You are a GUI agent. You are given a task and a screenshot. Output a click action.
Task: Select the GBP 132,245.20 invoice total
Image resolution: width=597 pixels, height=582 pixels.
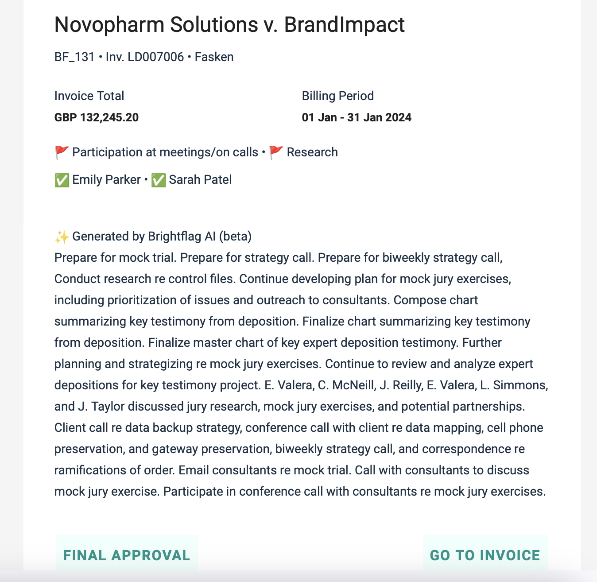tap(97, 118)
